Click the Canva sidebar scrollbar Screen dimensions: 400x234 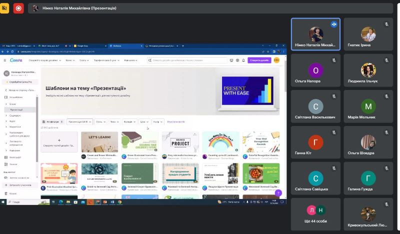click(37, 129)
